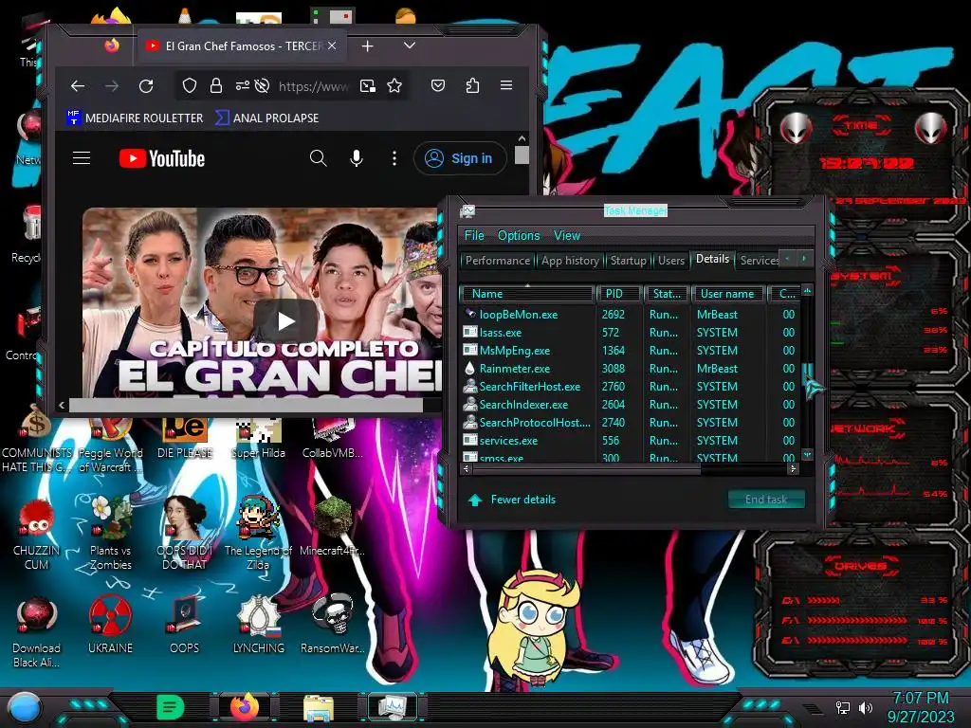The height and width of the screenshot is (728, 971).
Task: Switch to App history tab
Action: pyautogui.click(x=570, y=261)
